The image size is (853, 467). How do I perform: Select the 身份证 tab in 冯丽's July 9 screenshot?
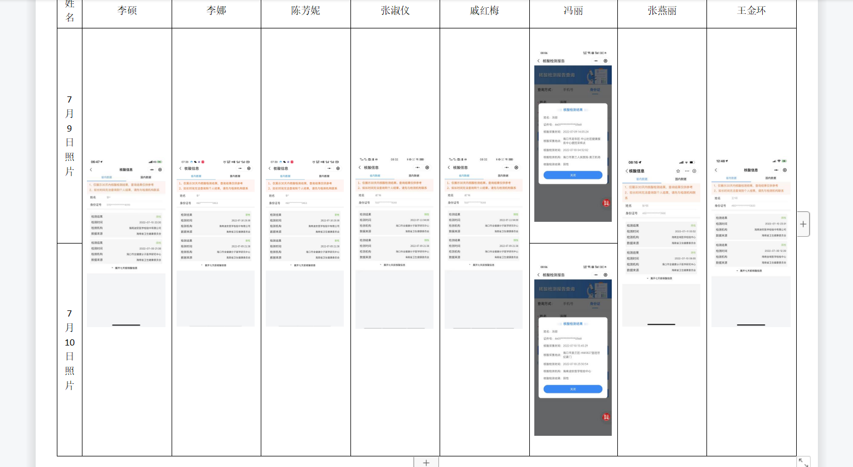595,90
